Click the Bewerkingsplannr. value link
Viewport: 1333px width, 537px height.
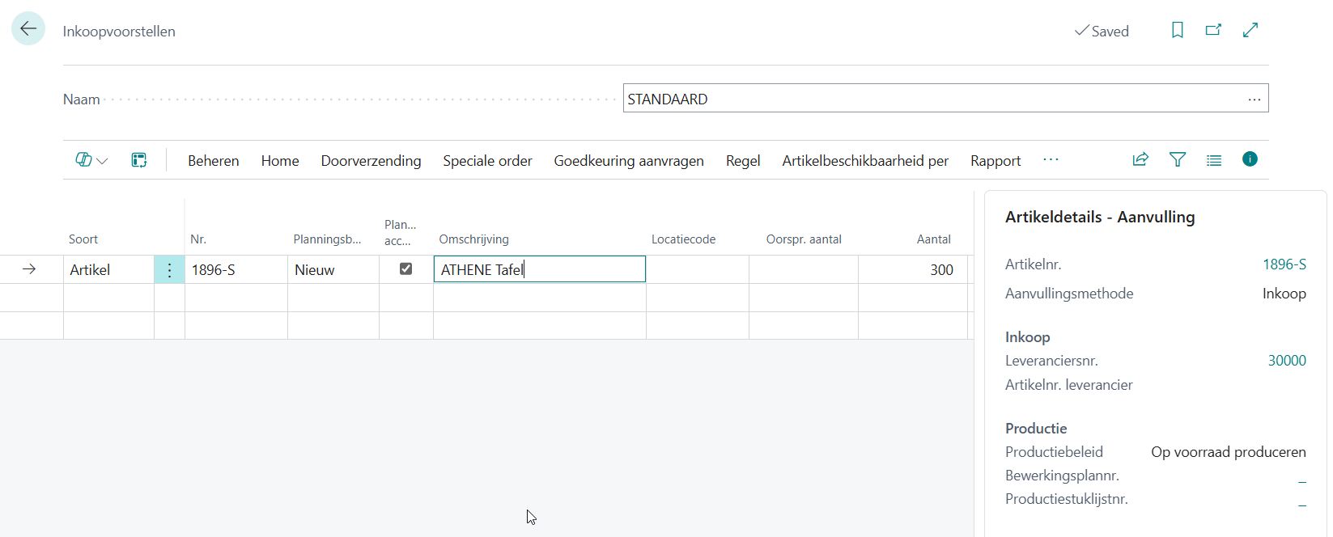point(1302,476)
